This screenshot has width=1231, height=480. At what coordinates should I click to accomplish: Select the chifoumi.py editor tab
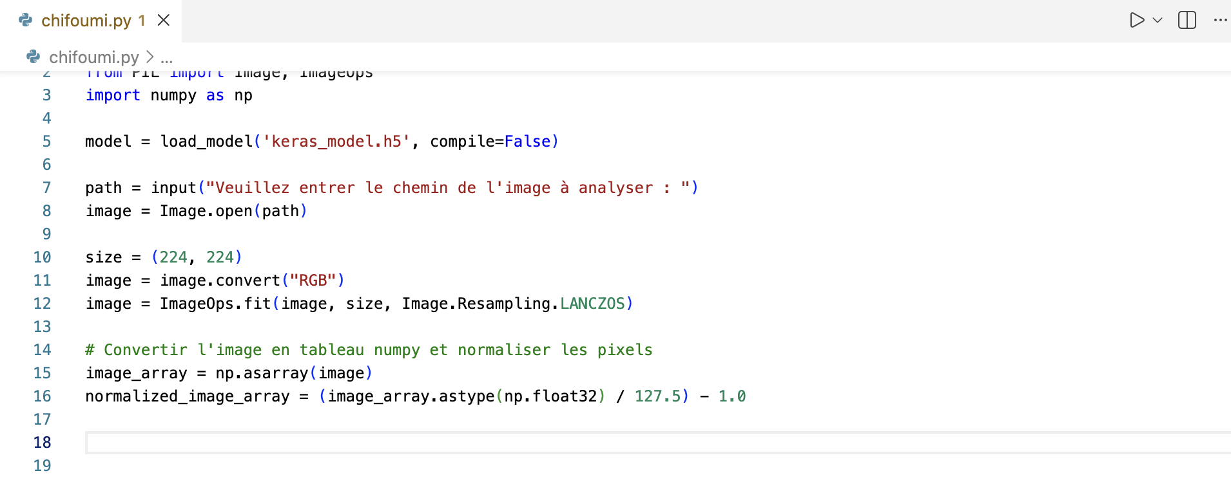pyautogui.click(x=86, y=21)
